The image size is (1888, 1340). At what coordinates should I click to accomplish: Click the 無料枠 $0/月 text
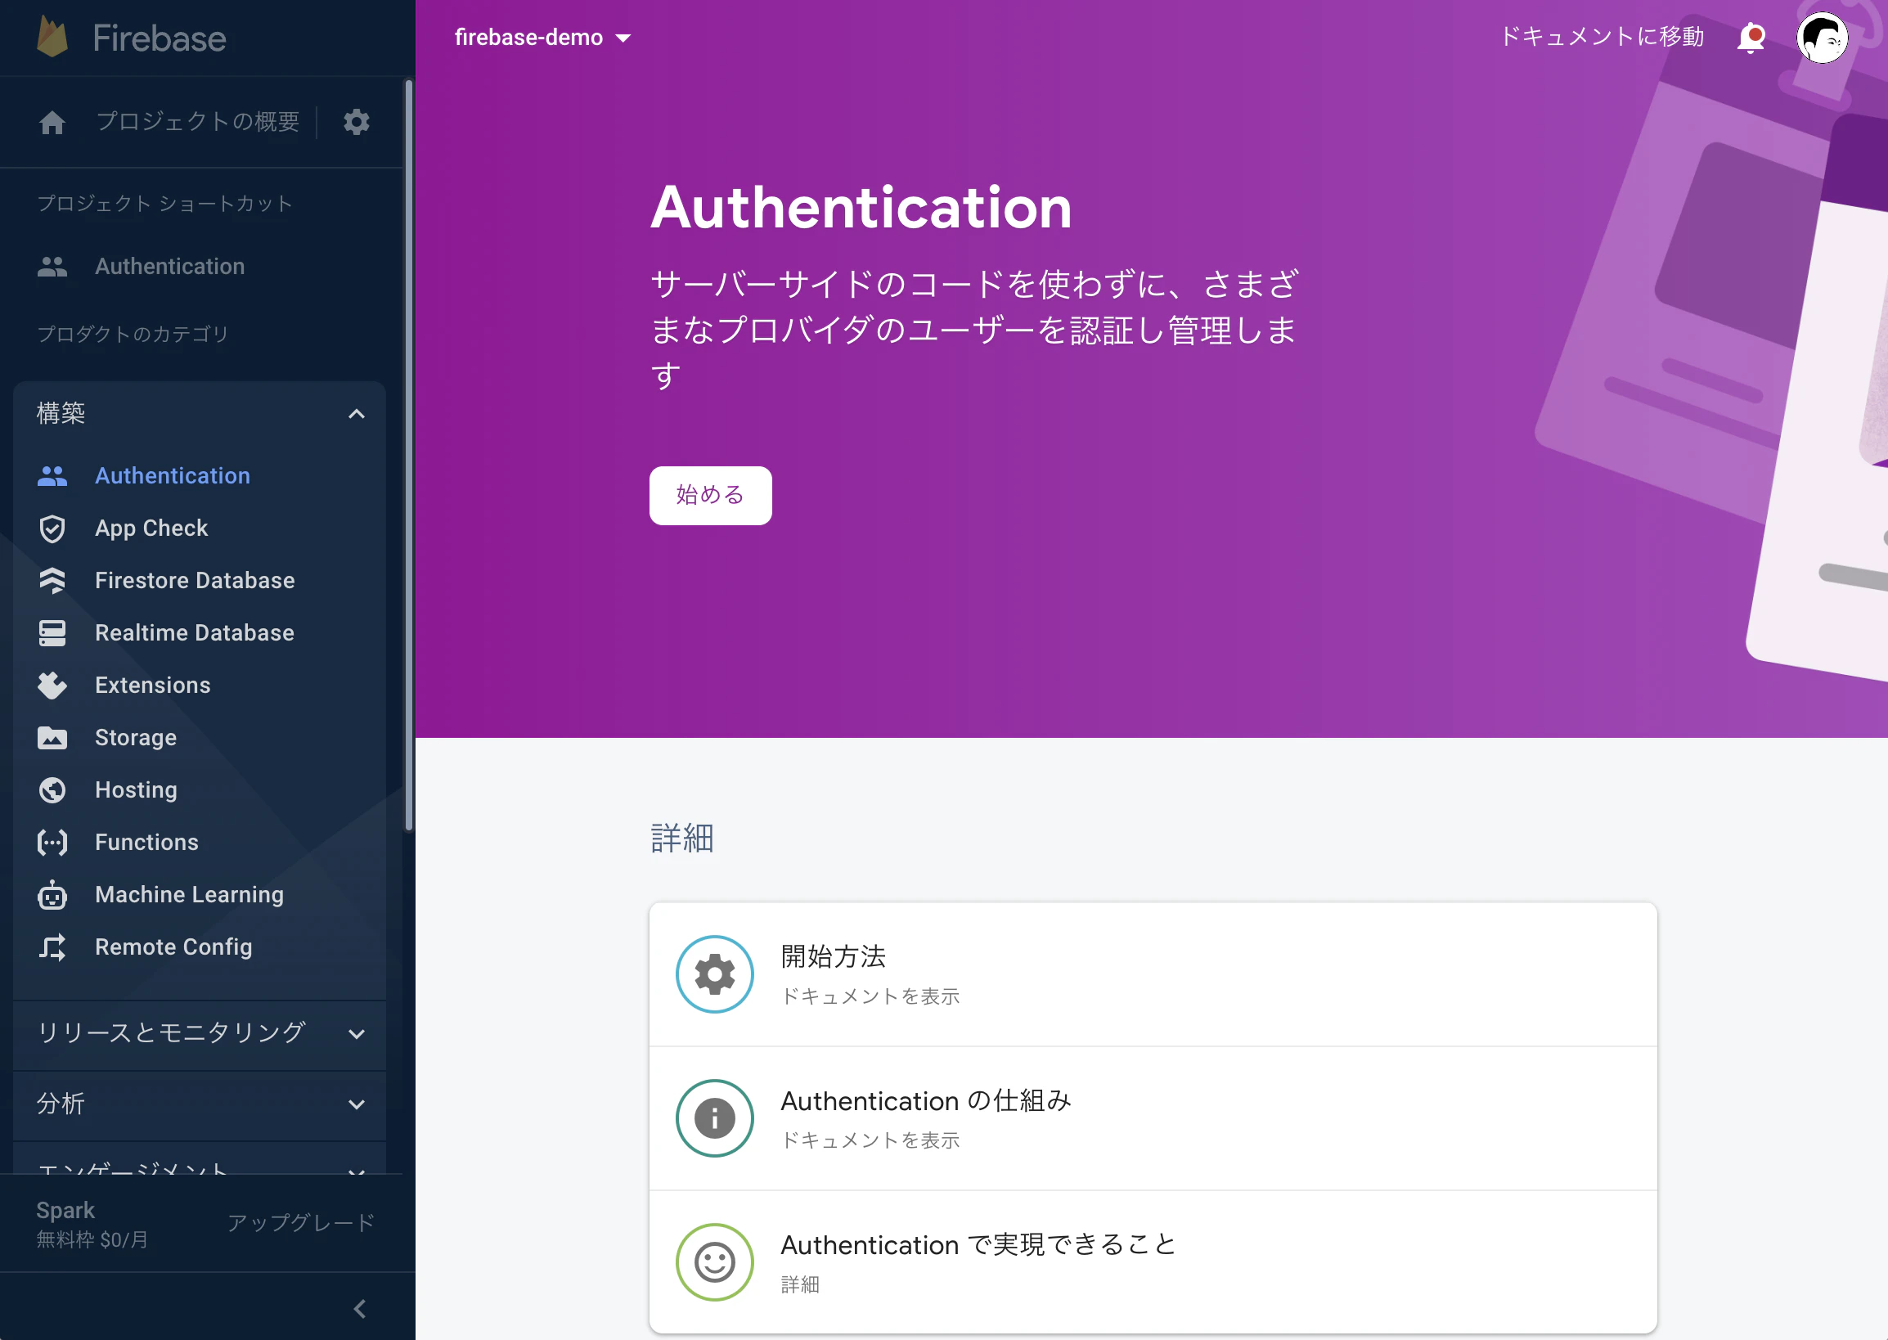coord(92,1240)
